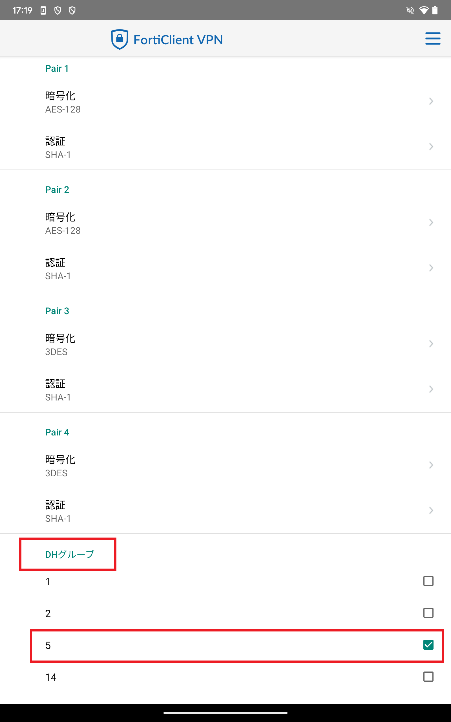Expand Pair 2 認証 chevron arrow
Image resolution: width=451 pixels, height=722 pixels.
click(x=431, y=268)
